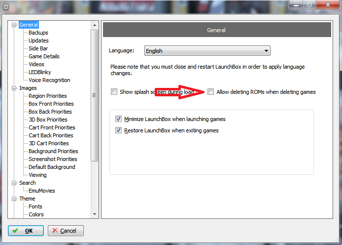This screenshot has width=342, height=245.
Task: Open the Updates settings page
Action: (38, 41)
